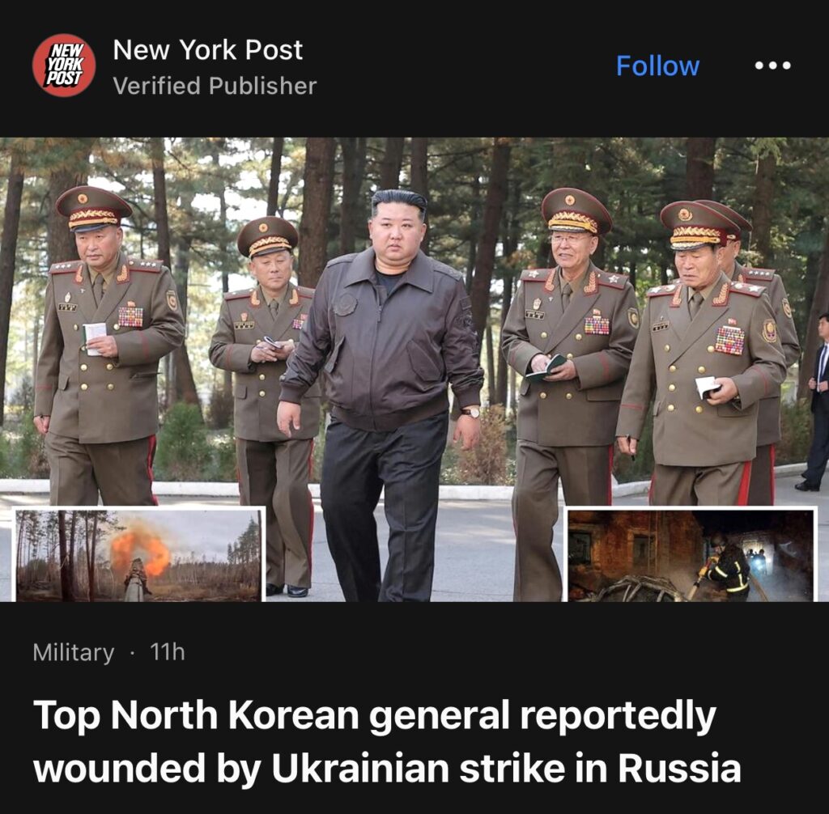Tap the Verified Publisher label
This screenshot has width=829, height=814.
click(x=215, y=86)
